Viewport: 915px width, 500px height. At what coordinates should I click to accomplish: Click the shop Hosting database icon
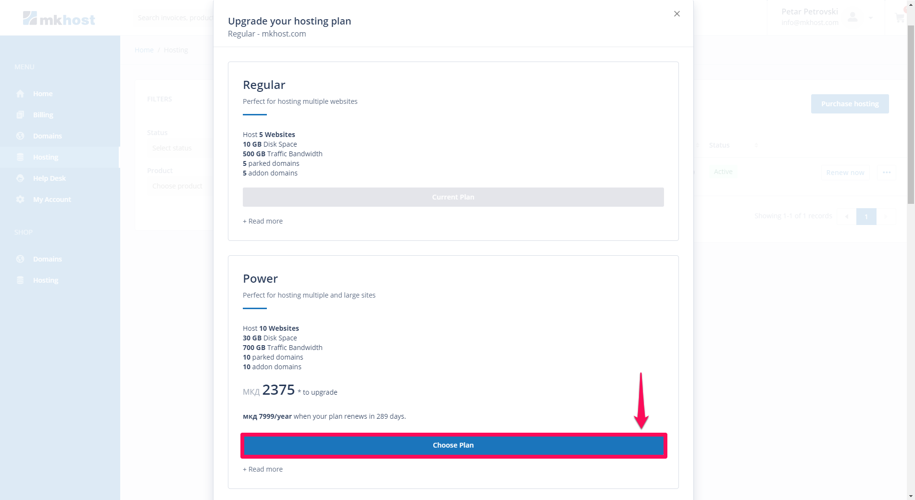point(20,280)
